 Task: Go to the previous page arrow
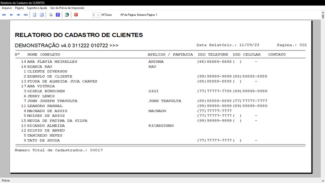11,15
